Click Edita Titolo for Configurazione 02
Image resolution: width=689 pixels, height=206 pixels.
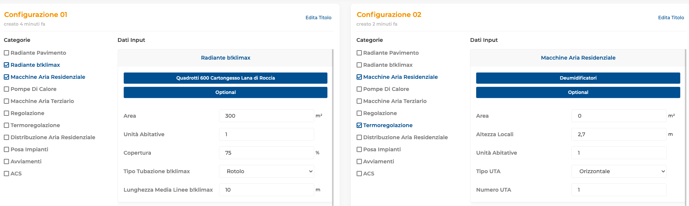[x=671, y=18]
